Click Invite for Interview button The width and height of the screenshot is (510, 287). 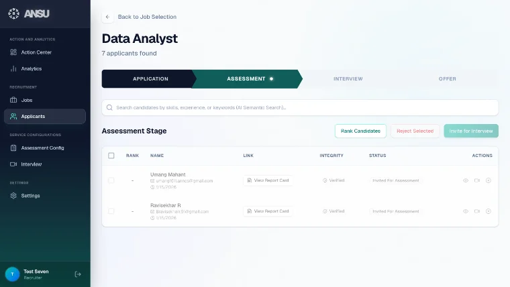(x=471, y=131)
